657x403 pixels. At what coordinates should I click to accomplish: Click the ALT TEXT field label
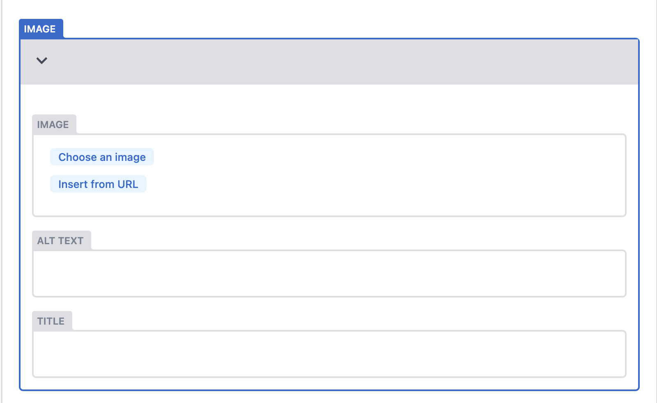click(x=60, y=241)
